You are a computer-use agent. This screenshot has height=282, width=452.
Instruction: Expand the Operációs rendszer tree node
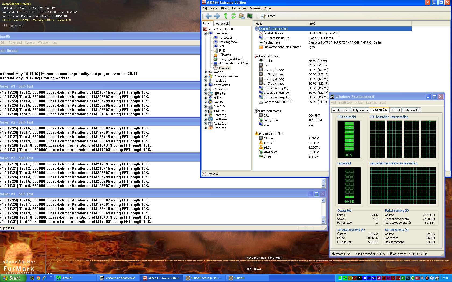tap(205, 76)
